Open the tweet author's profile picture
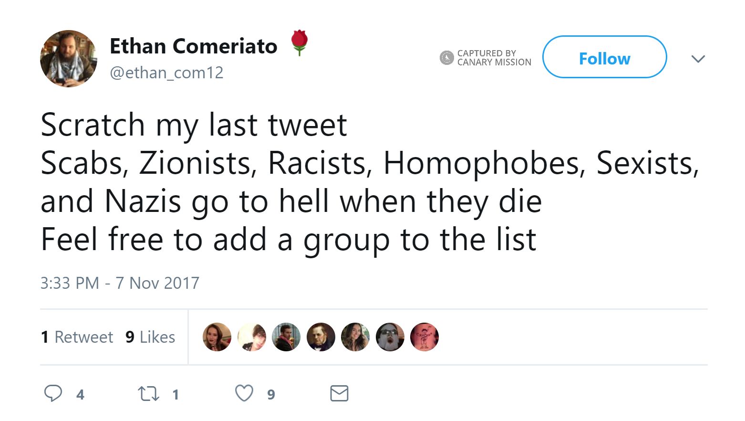Viewport: 745px width, 421px height. [x=68, y=59]
